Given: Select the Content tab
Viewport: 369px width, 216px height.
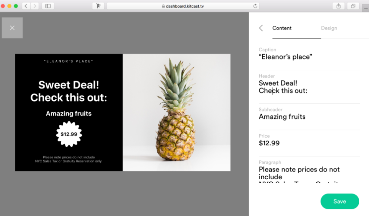Looking at the screenshot, I should 282,28.
